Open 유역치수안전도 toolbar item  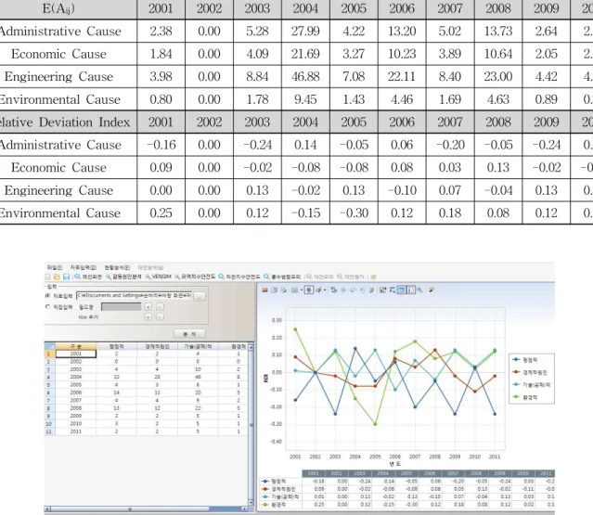[195, 277]
